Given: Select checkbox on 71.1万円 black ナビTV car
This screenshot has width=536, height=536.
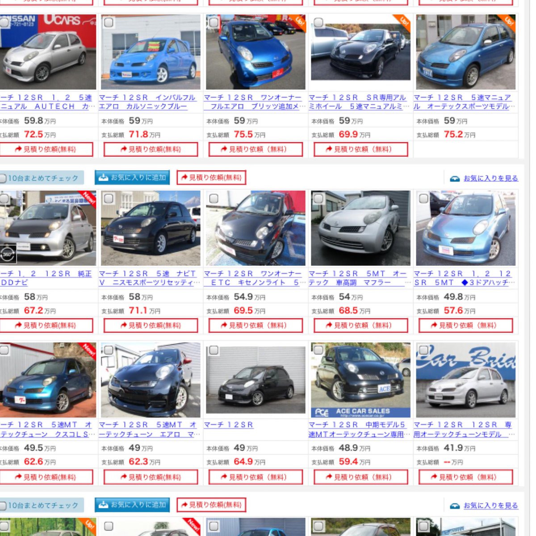Looking at the screenshot, I should pos(109,198).
